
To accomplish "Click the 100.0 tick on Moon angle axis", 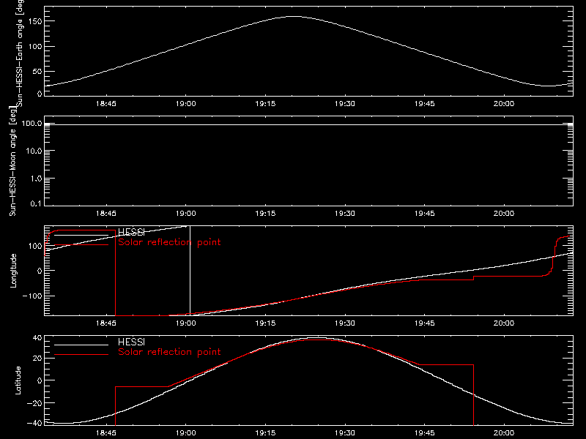I will coord(31,123).
